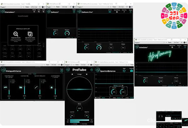The width and height of the screenshot is (188, 128).
Task: Click Loudness Boost square icon in DialogueEnhance
Action: (52, 87)
